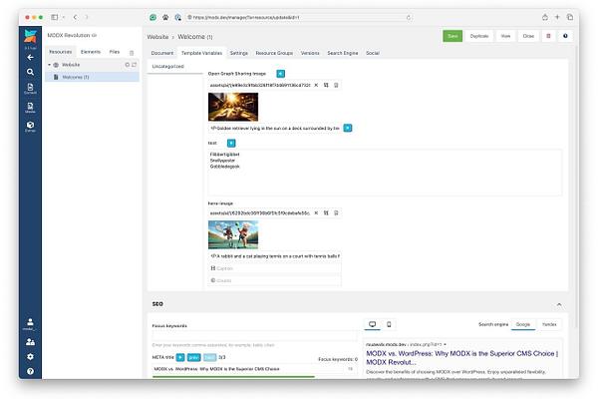Image resolution: width=598 pixels, height=399 pixels.
Task: Select the Uncategorized TV category
Action: coord(175,67)
